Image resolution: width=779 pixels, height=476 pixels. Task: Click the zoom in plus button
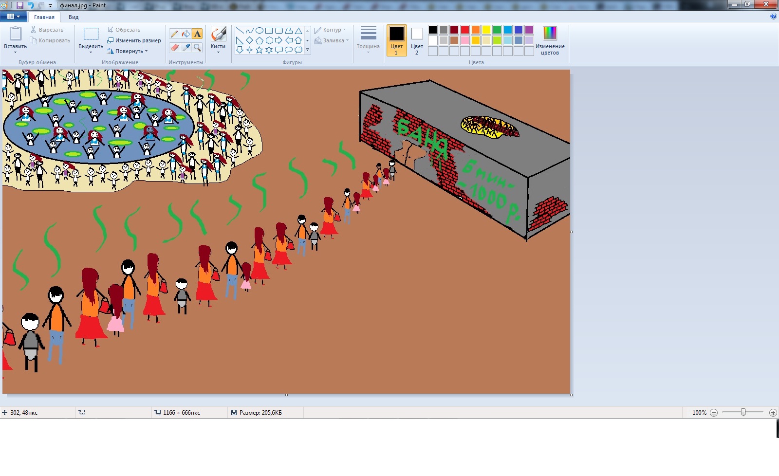pos(773,413)
